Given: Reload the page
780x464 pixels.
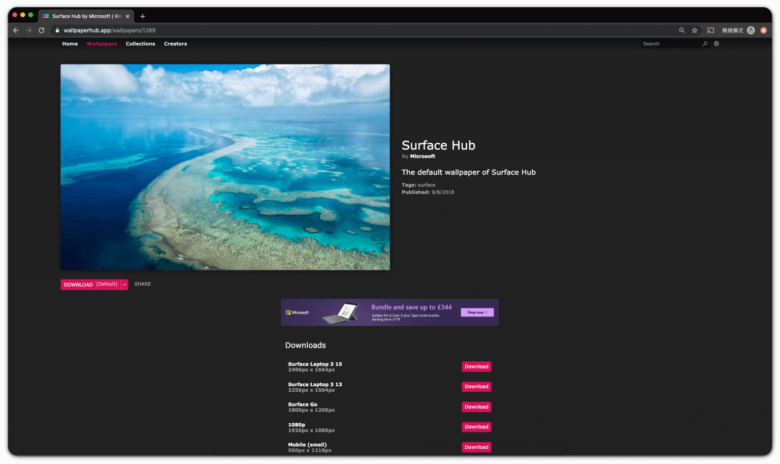Looking at the screenshot, I should pyautogui.click(x=42, y=30).
